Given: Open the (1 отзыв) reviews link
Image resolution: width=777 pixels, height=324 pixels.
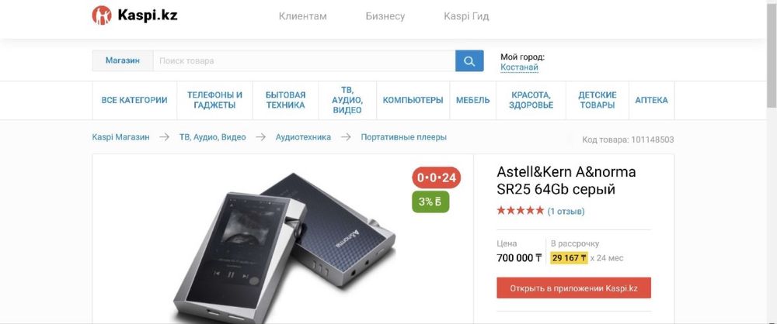Looking at the screenshot, I should click(566, 211).
